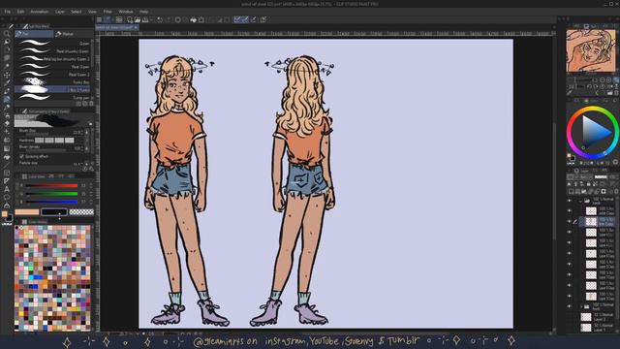620x349 pixels.
Task: Click the Redo arrow in command bar
Action: coord(168,19)
